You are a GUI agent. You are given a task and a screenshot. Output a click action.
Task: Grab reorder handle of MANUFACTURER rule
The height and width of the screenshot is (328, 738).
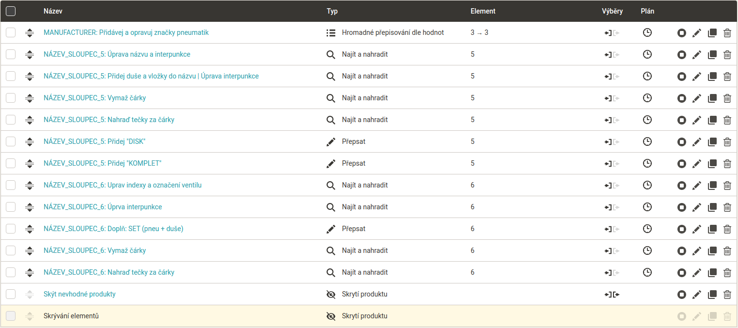(x=30, y=33)
